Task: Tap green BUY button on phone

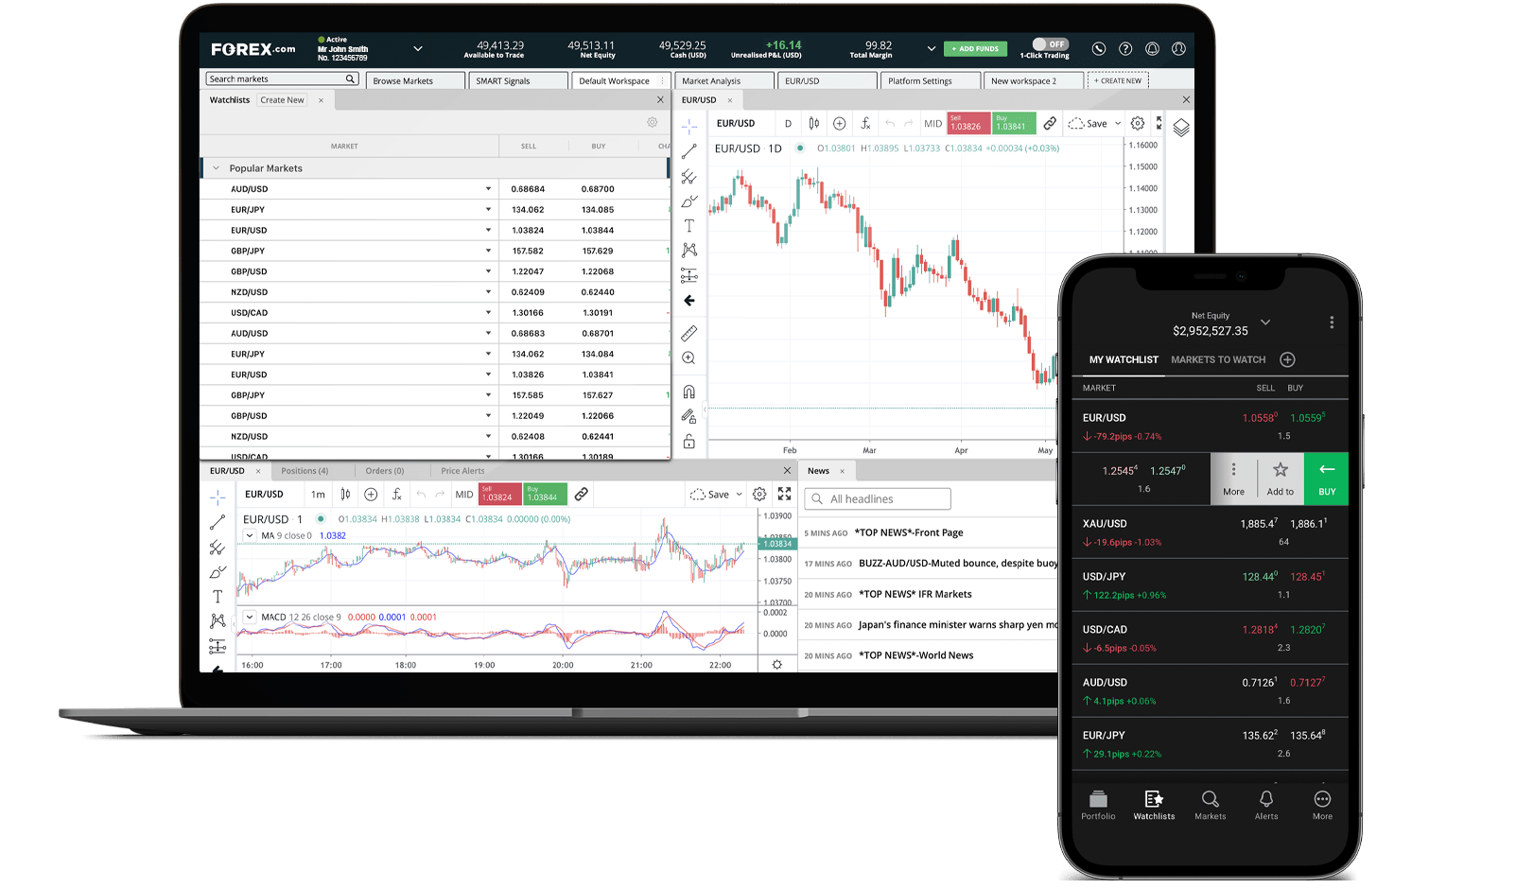Action: point(1327,479)
